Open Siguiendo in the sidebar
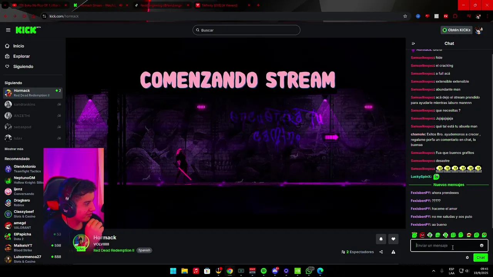The image size is (493, 277). click(x=23, y=67)
